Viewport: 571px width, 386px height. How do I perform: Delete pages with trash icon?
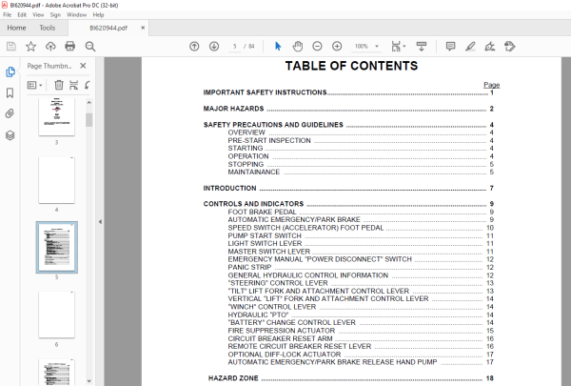[x=59, y=85]
